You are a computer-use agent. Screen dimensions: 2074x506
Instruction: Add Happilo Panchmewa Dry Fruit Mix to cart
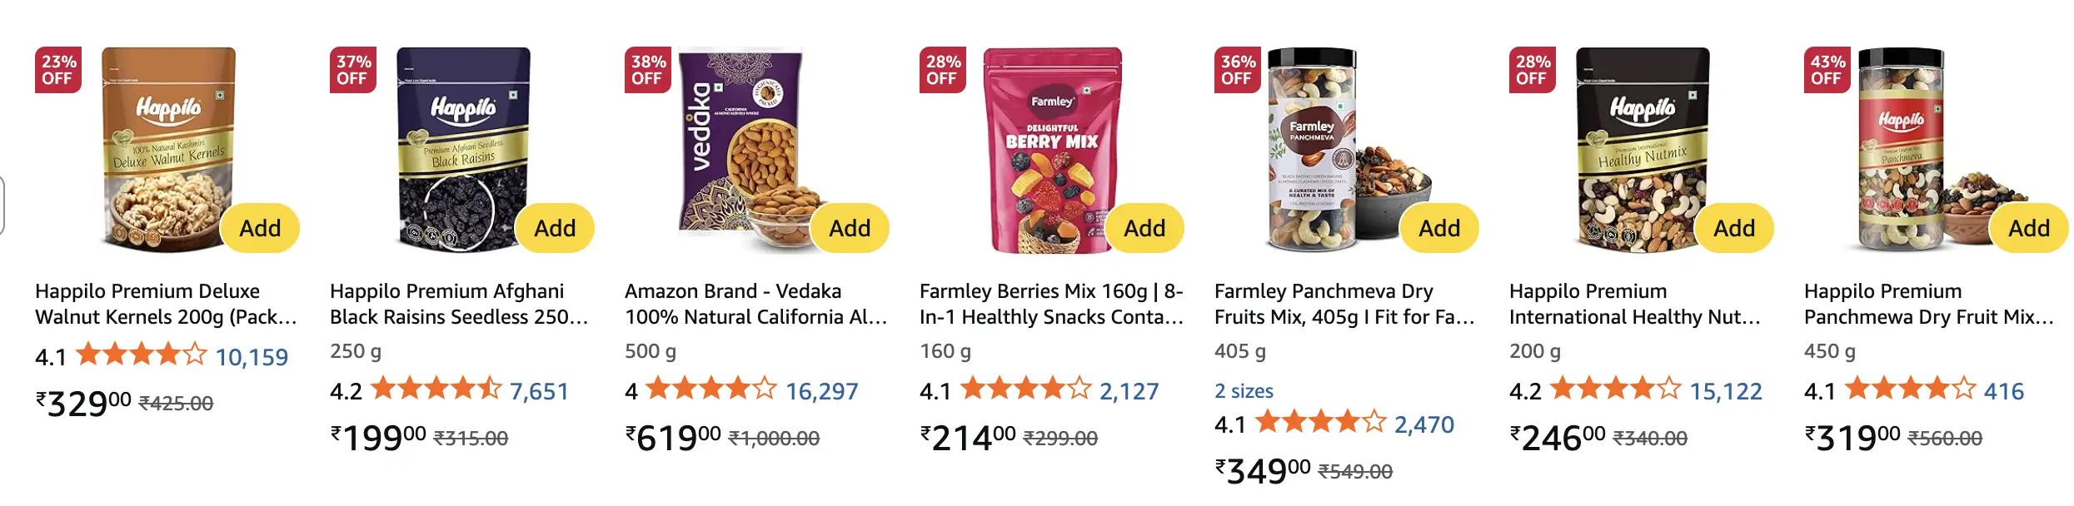pos(2031,226)
